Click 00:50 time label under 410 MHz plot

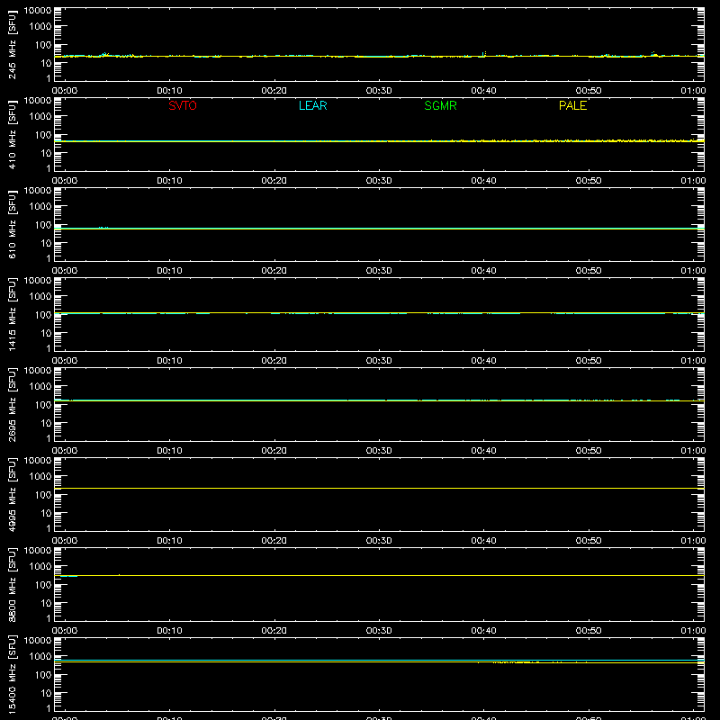[x=589, y=181]
